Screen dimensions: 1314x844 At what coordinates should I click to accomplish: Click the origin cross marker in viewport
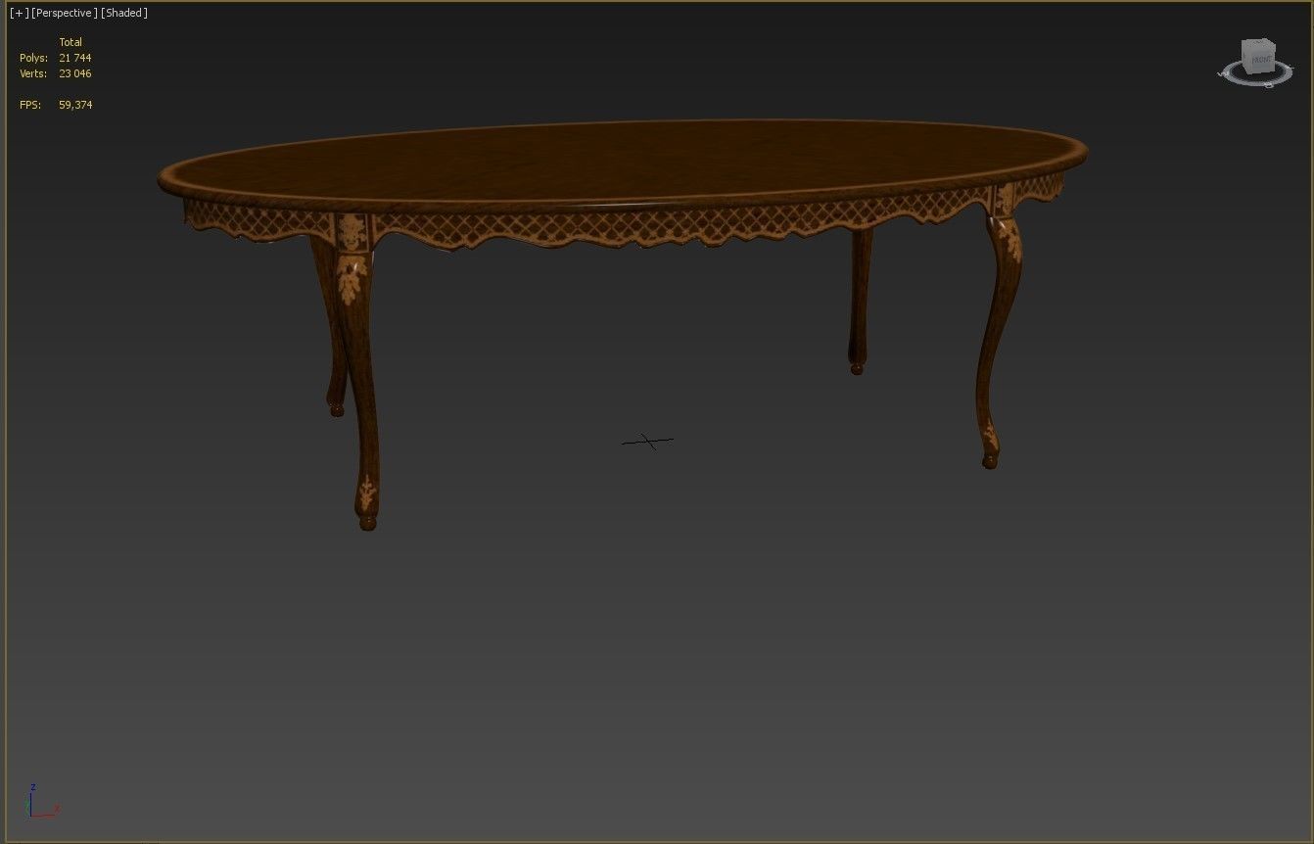(647, 442)
